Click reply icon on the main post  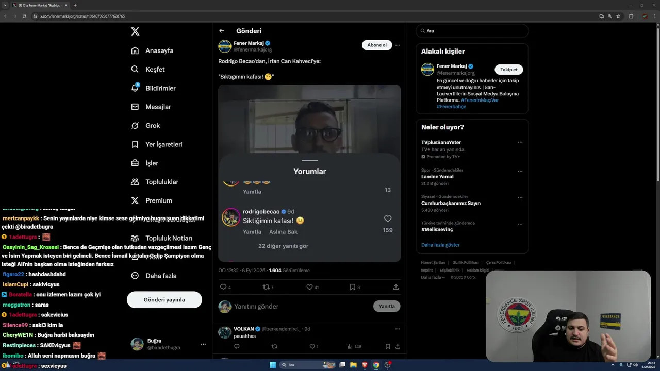click(x=223, y=287)
